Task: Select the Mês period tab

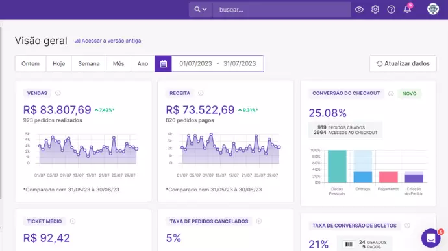Action: 118,64
